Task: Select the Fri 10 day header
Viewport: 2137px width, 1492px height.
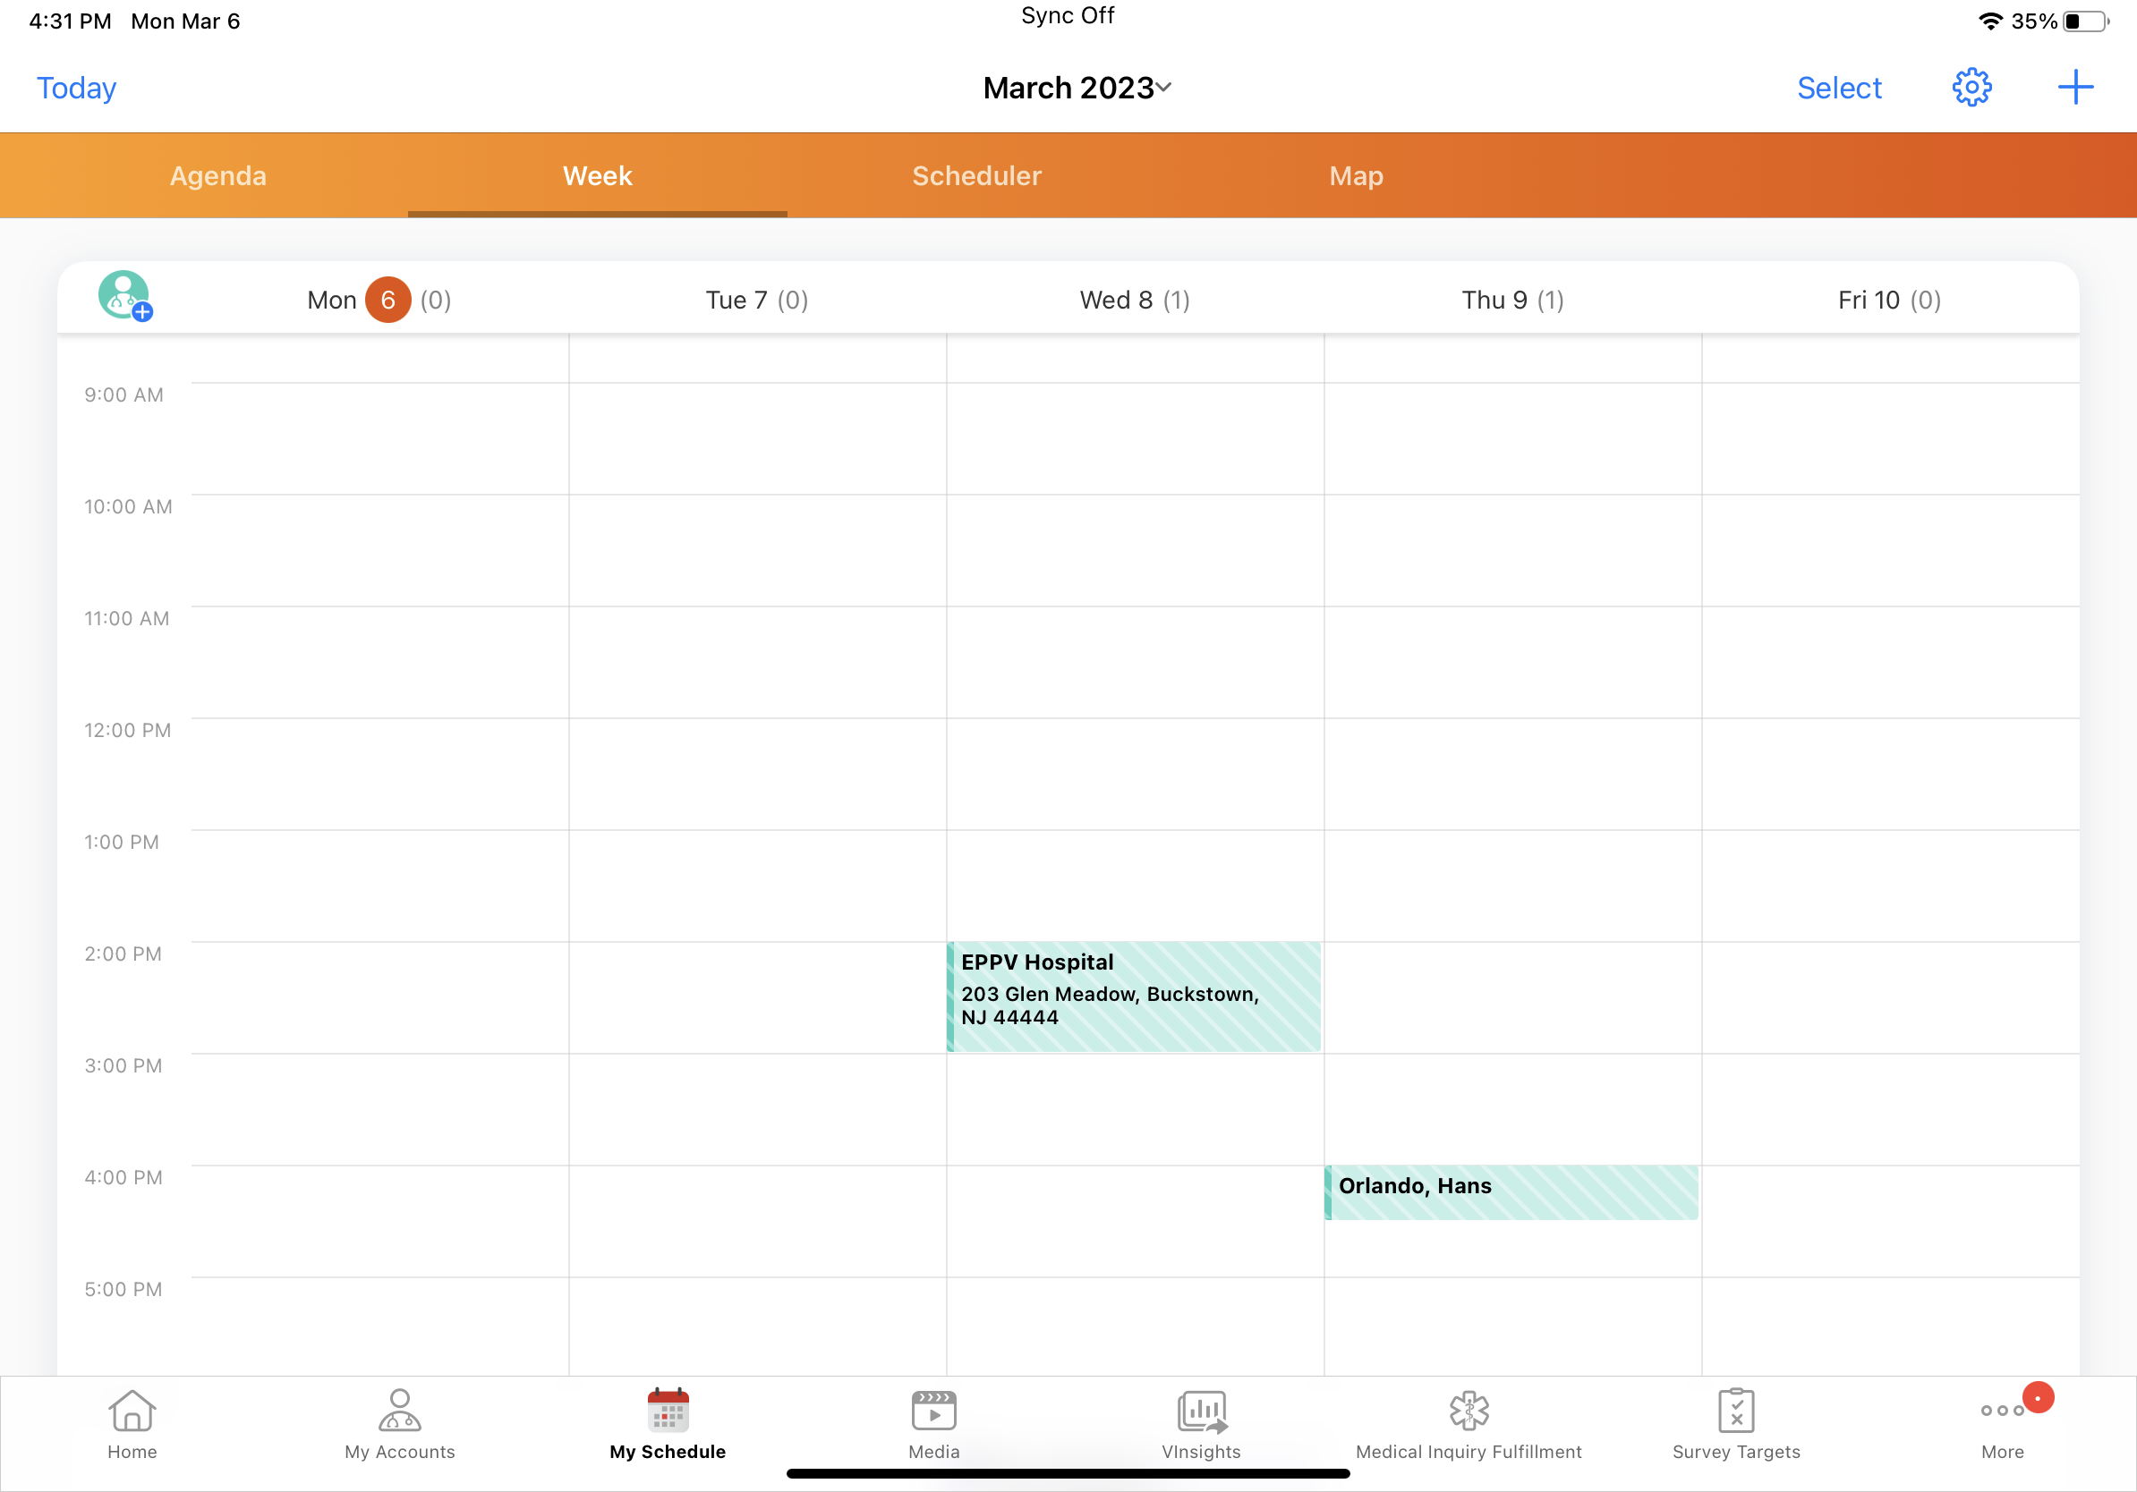Action: tap(1888, 300)
